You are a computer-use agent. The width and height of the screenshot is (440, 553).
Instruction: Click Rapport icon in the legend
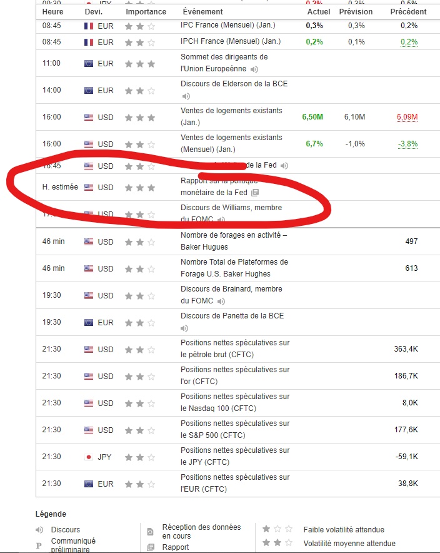[x=151, y=547]
